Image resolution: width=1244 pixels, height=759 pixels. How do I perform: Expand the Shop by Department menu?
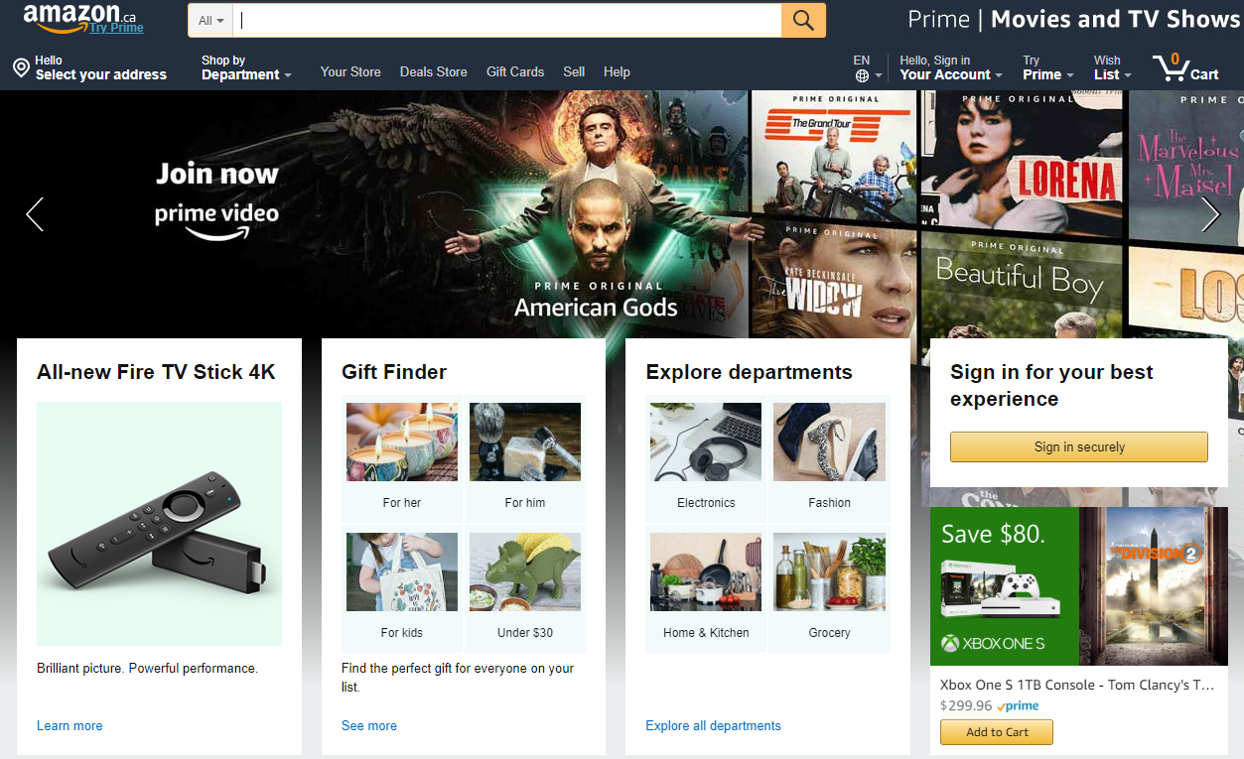pyautogui.click(x=246, y=67)
